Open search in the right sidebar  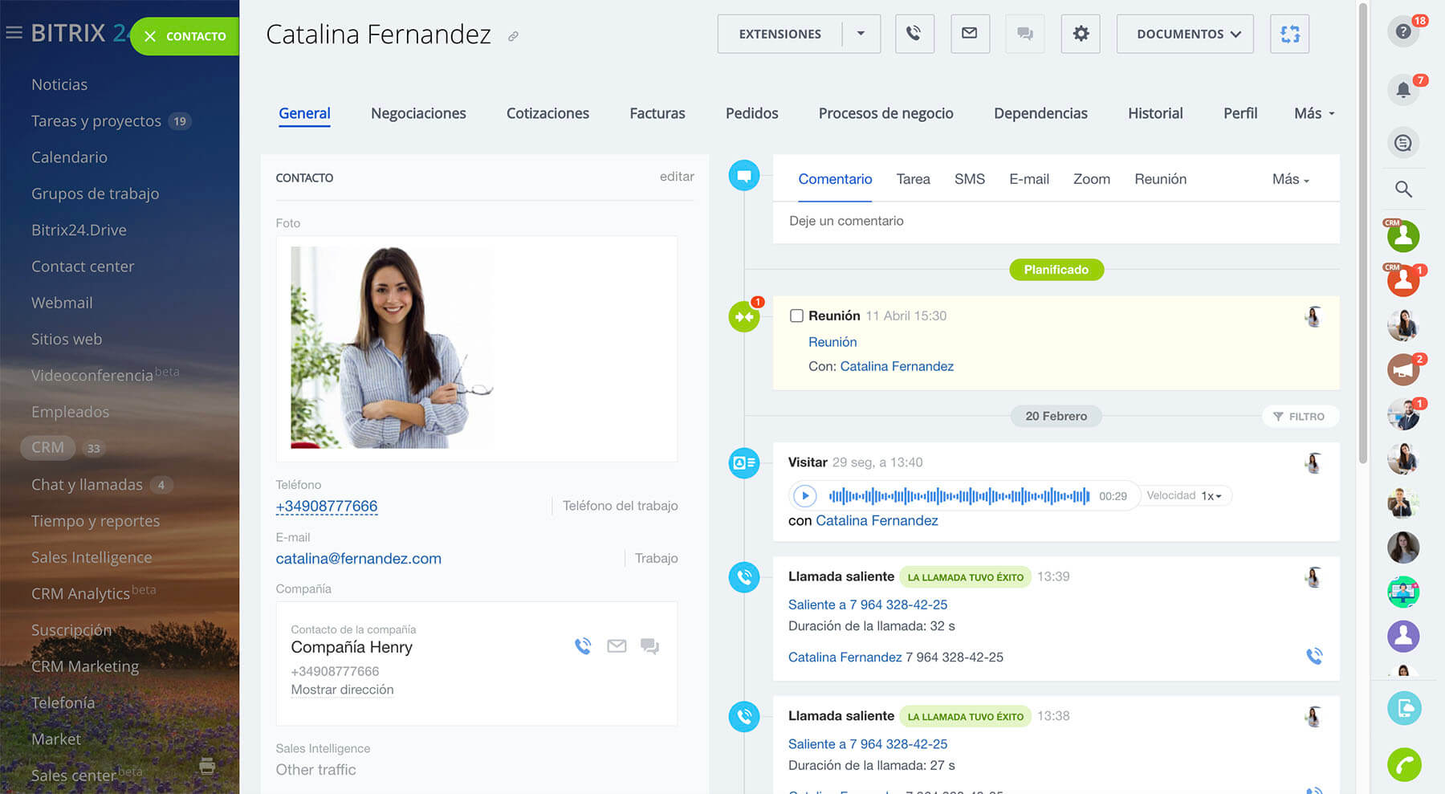tap(1403, 189)
